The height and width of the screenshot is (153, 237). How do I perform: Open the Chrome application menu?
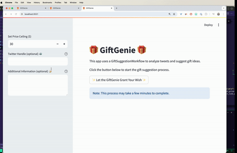click(8, 3)
